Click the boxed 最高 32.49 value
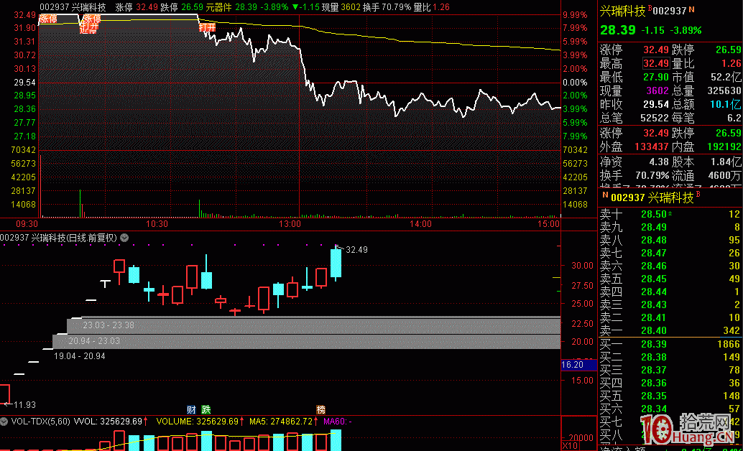This screenshot has height=451, width=743. coord(656,63)
